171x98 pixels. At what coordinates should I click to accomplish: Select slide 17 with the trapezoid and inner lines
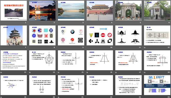coord(129,60)
